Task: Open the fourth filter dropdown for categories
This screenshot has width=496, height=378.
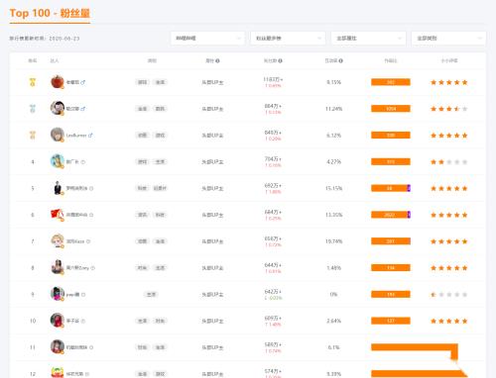Action: point(448,39)
